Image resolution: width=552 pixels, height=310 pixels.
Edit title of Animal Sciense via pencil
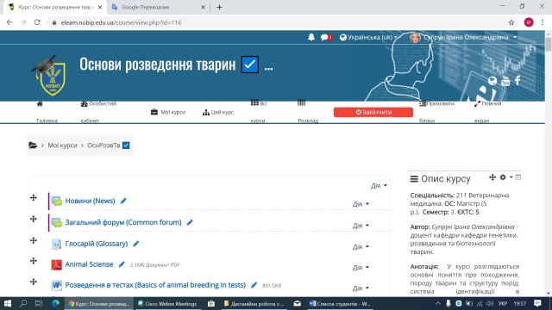pos(122,264)
